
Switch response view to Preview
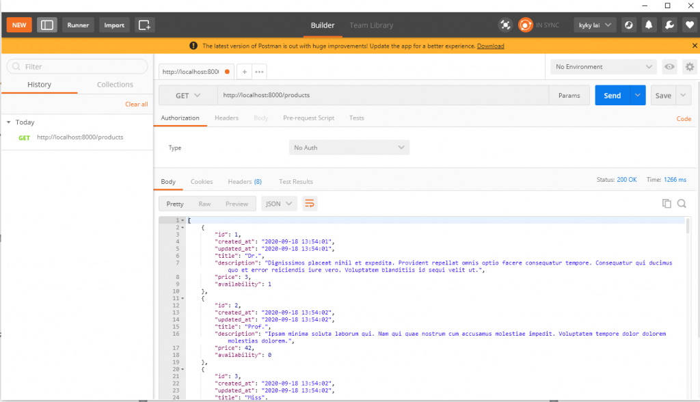tap(237, 204)
